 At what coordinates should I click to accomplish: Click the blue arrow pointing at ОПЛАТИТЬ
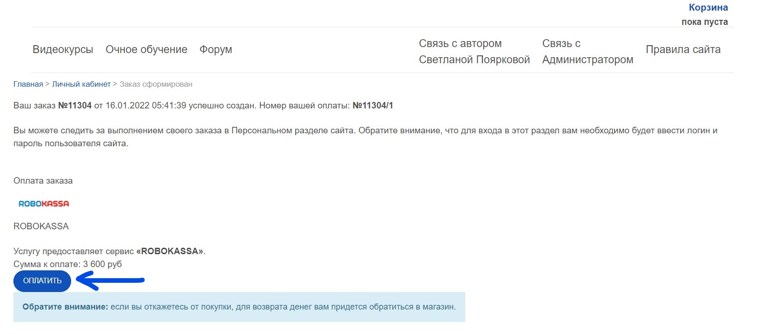click(x=110, y=280)
